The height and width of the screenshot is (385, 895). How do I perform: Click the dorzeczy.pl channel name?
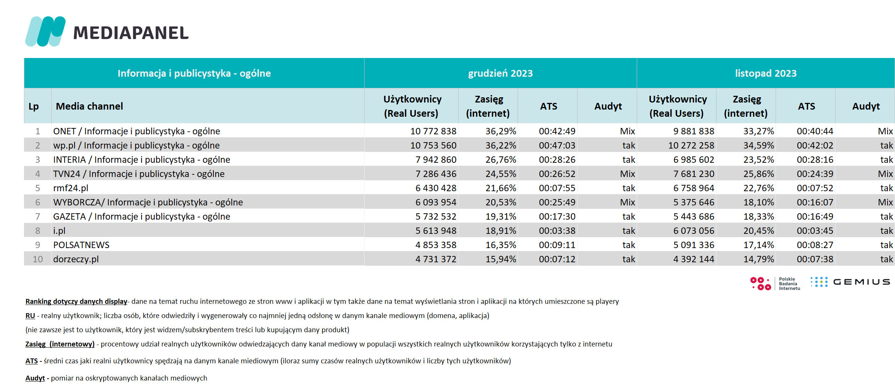click(x=76, y=259)
